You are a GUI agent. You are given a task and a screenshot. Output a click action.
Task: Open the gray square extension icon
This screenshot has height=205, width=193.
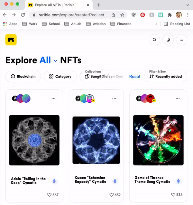pyautogui.click(x=152, y=15)
